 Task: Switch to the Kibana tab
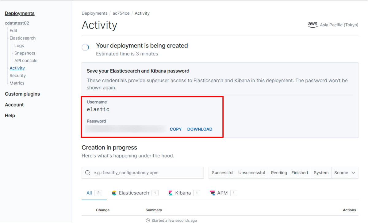tap(183, 193)
